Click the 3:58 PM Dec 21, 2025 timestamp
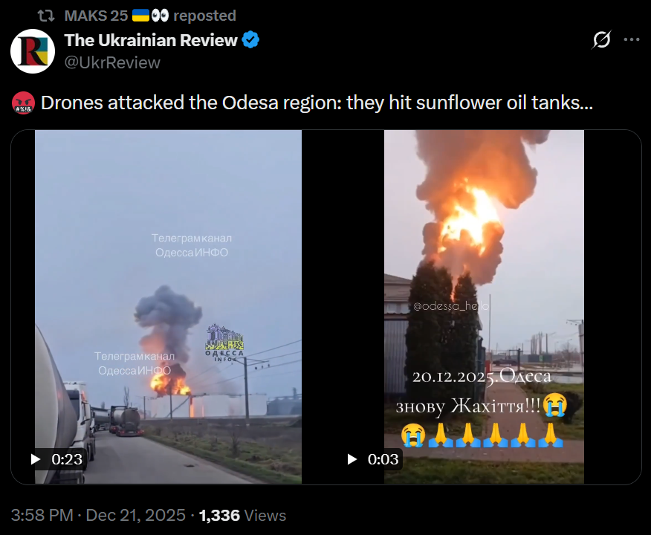Screen dimensions: 651x535 (98, 515)
